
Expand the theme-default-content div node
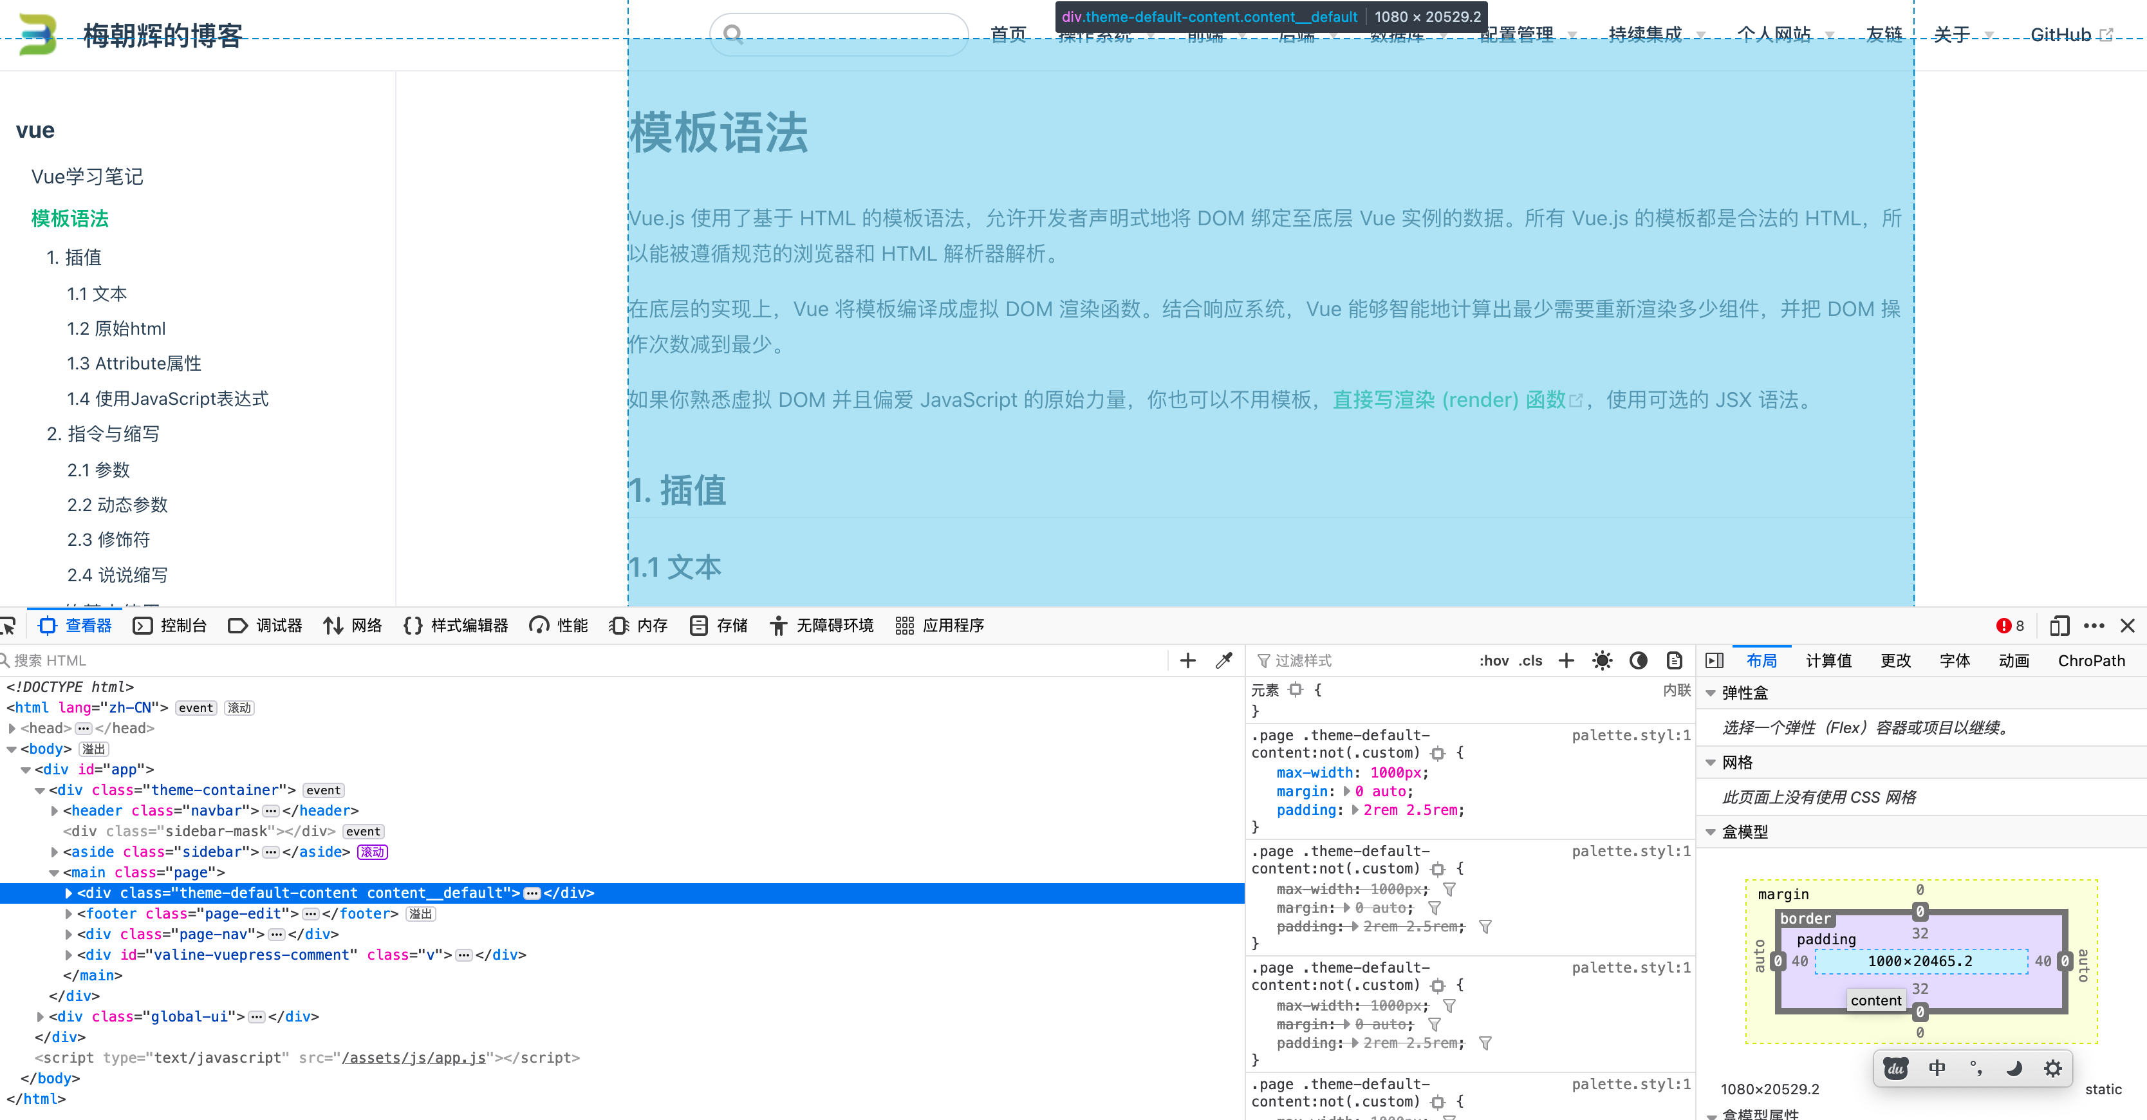(x=68, y=893)
